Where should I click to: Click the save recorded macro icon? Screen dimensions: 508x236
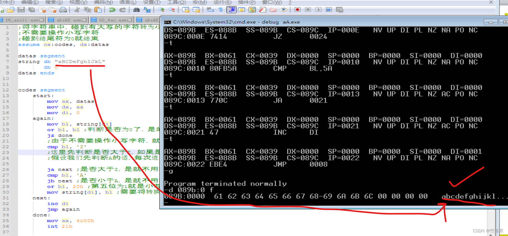(339, 10)
